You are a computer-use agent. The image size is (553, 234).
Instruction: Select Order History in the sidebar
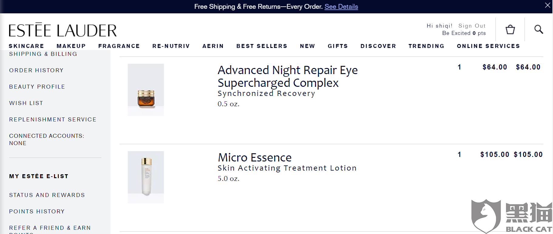36,70
